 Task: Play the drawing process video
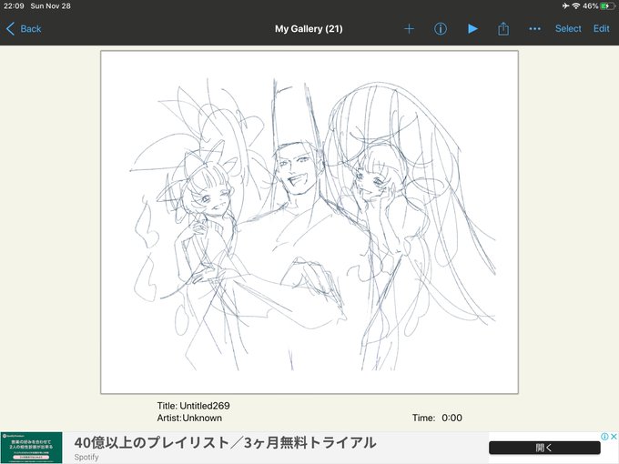tap(472, 29)
